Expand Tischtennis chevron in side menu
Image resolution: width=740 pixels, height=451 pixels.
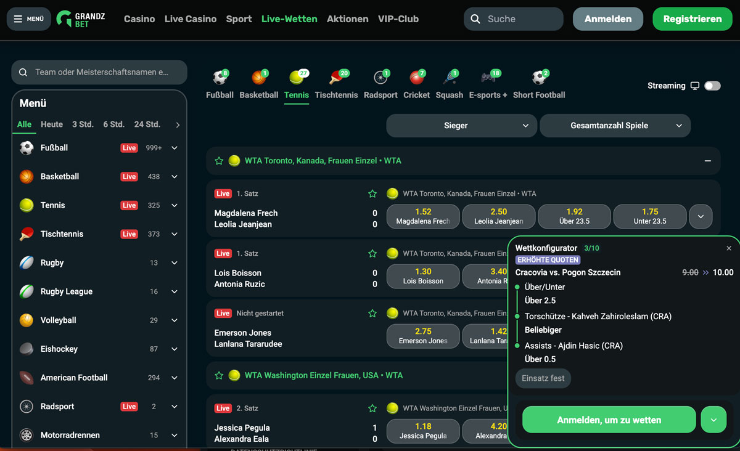tap(175, 234)
